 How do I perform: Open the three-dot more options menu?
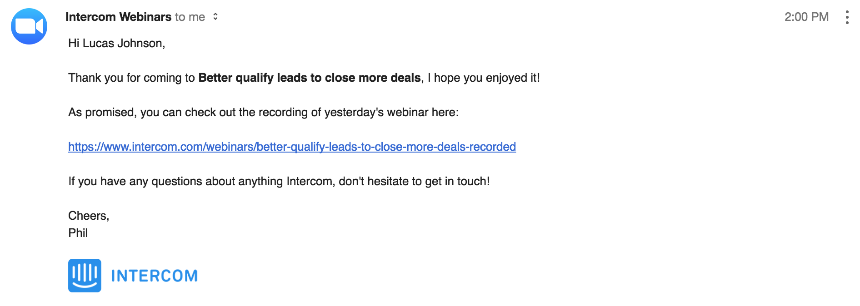click(847, 17)
